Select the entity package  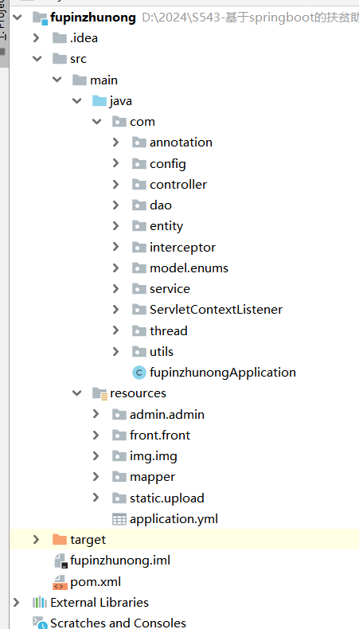166,226
